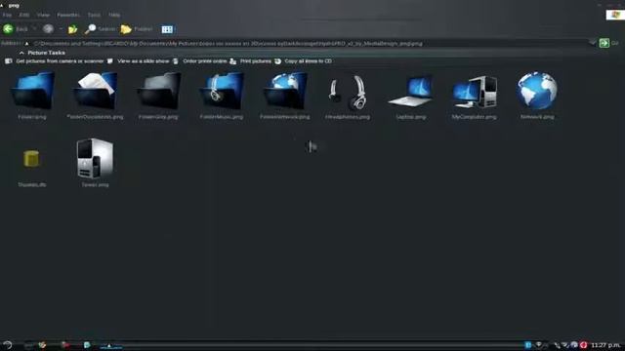Open Forward history dropdown arrow
The width and height of the screenshot is (625, 351).
61,29
